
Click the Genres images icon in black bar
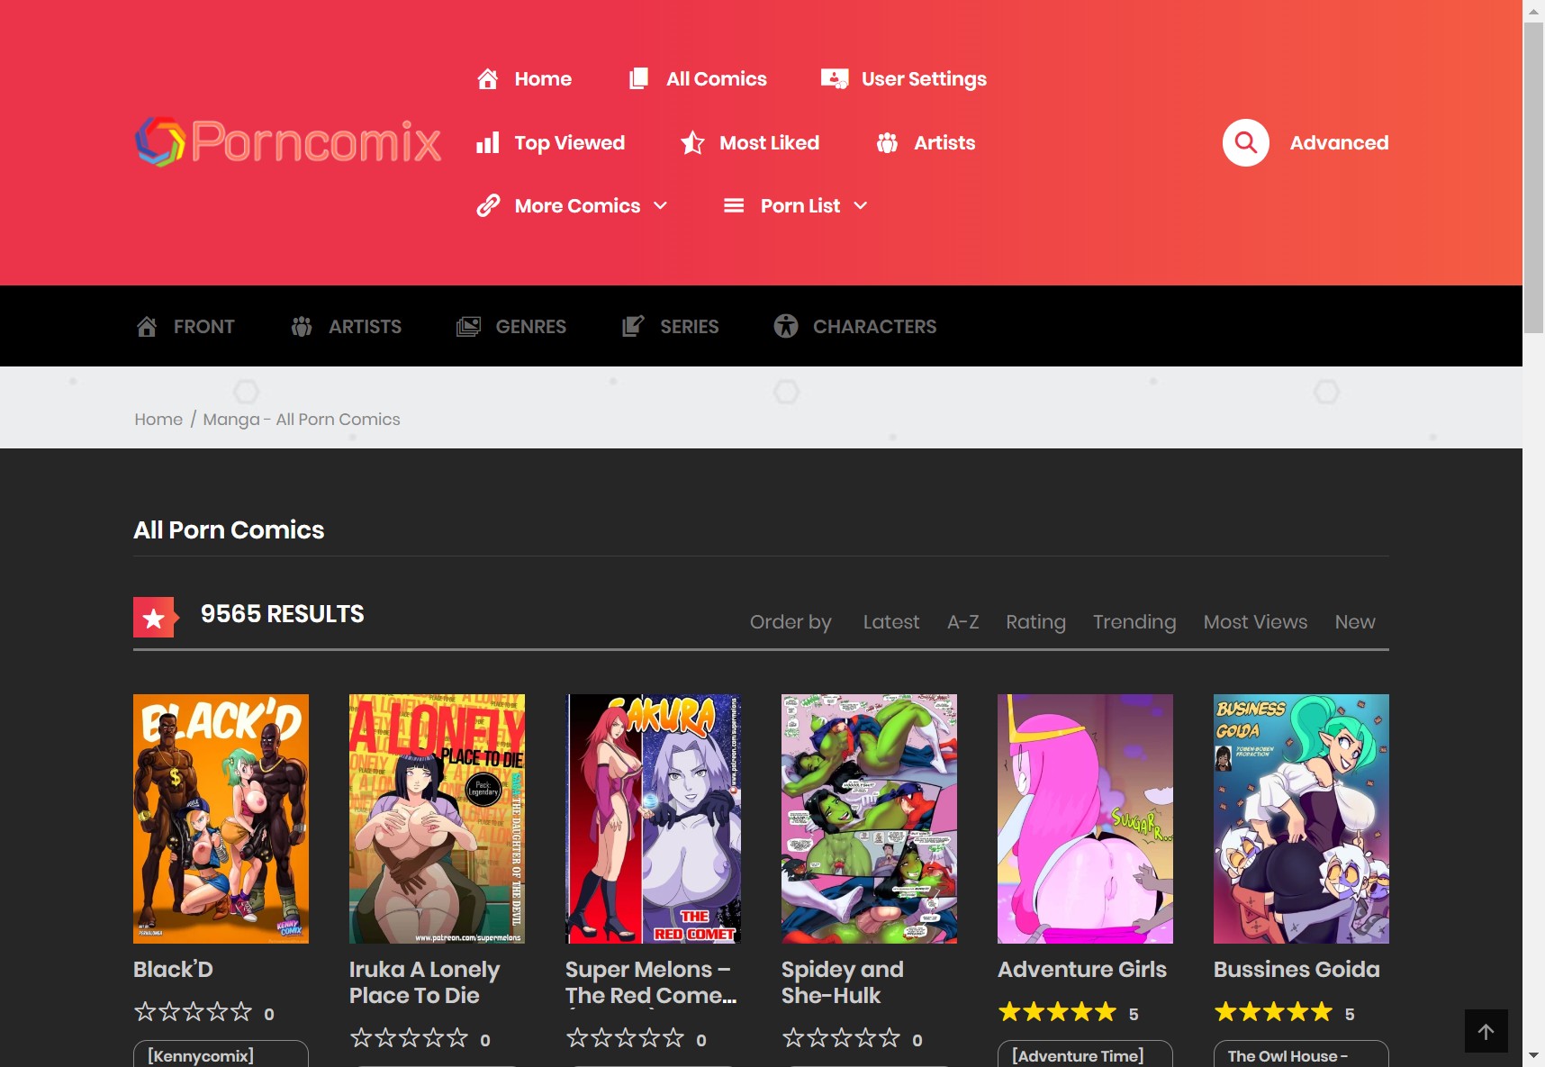click(468, 327)
